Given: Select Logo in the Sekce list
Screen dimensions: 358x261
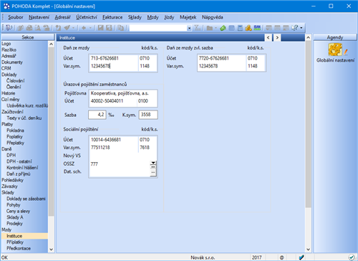Looking at the screenshot, I should [6, 44].
